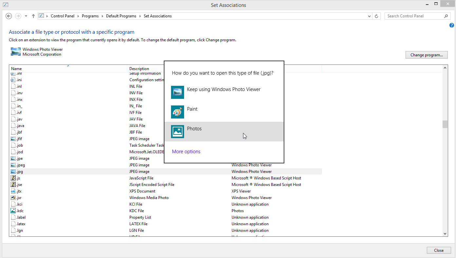Select the .in_ extension row
Image resolution: width=456 pixels, height=258 pixels.
[x=165, y=106]
